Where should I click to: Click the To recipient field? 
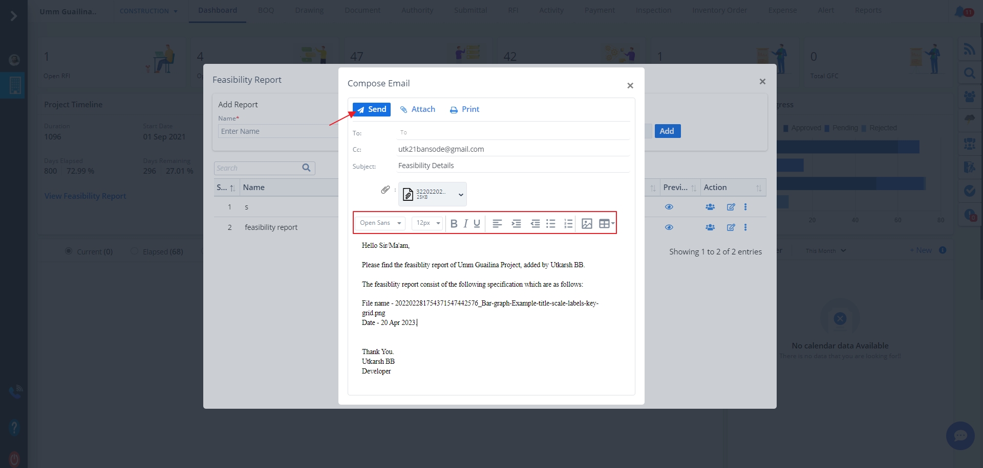coord(512,132)
